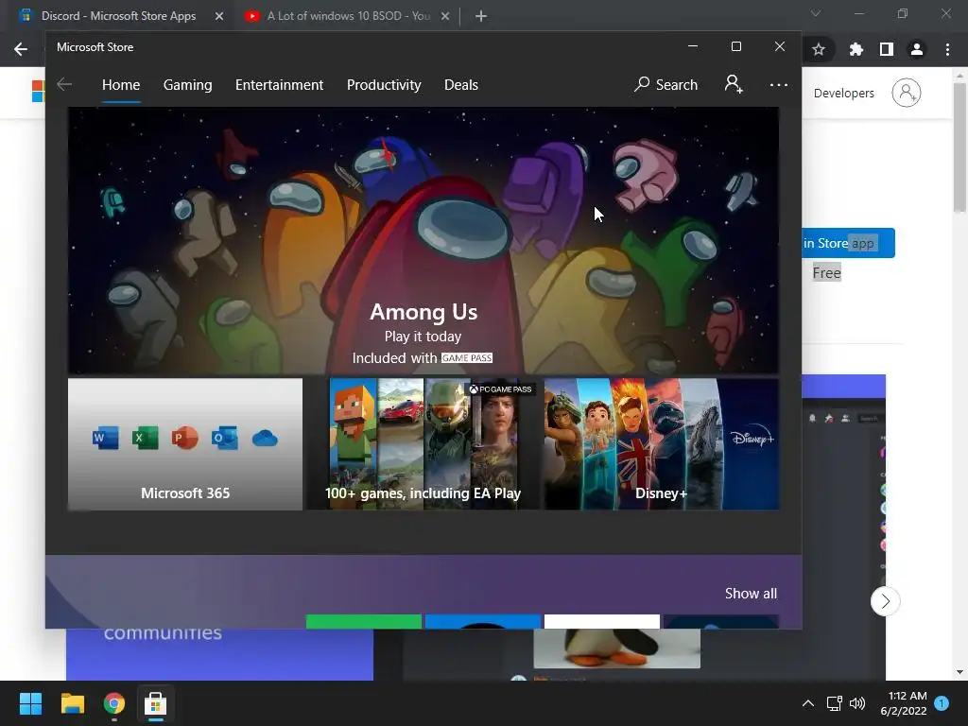Open the Store sign-in account icon
The height and width of the screenshot is (726, 968).
pyautogui.click(x=734, y=84)
